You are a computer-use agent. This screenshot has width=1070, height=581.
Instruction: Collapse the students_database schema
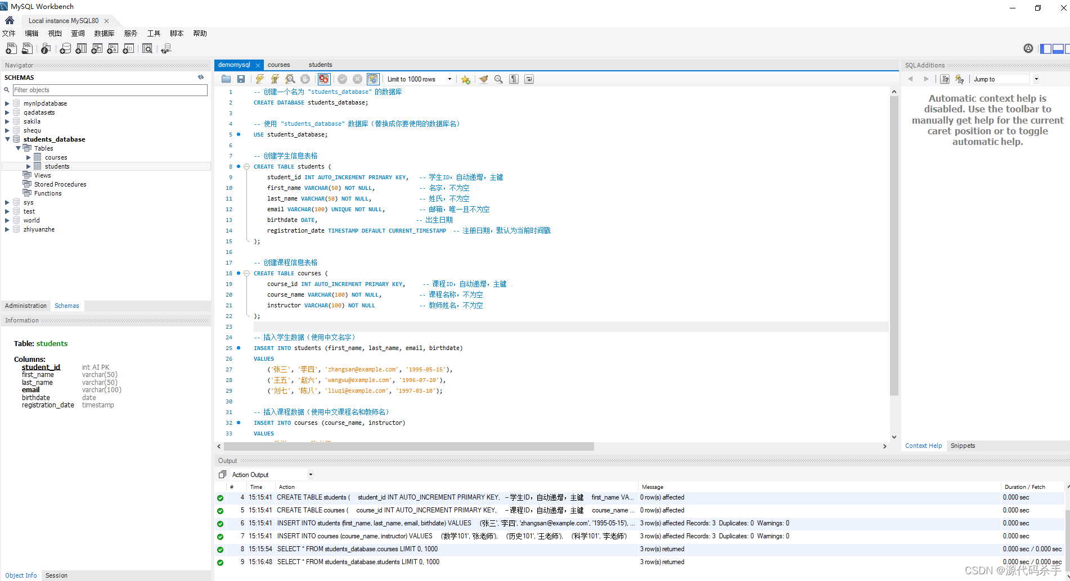(7, 139)
